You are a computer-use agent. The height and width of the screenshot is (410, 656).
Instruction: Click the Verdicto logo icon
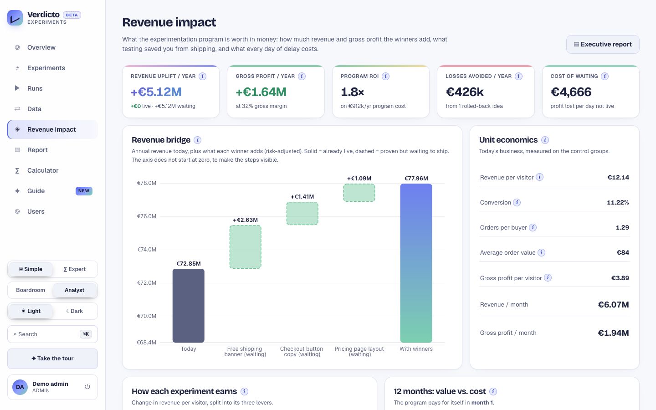(x=15, y=18)
